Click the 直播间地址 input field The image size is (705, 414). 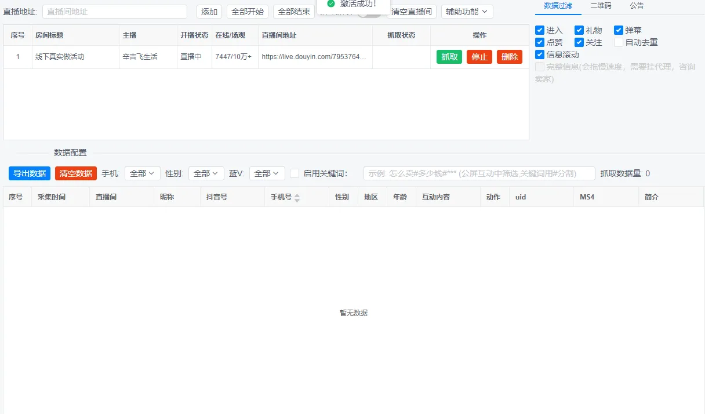tap(115, 12)
